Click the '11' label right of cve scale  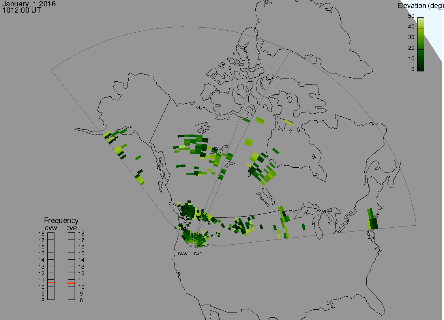[x=81, y=281]
